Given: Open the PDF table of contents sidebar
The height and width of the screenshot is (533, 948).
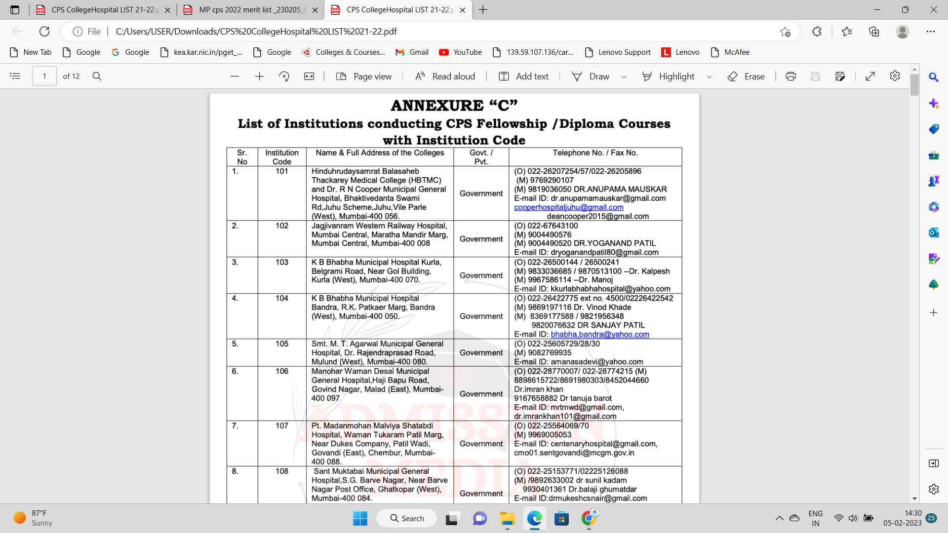Looking at the screenshot, I should click(x=15, y=76).
